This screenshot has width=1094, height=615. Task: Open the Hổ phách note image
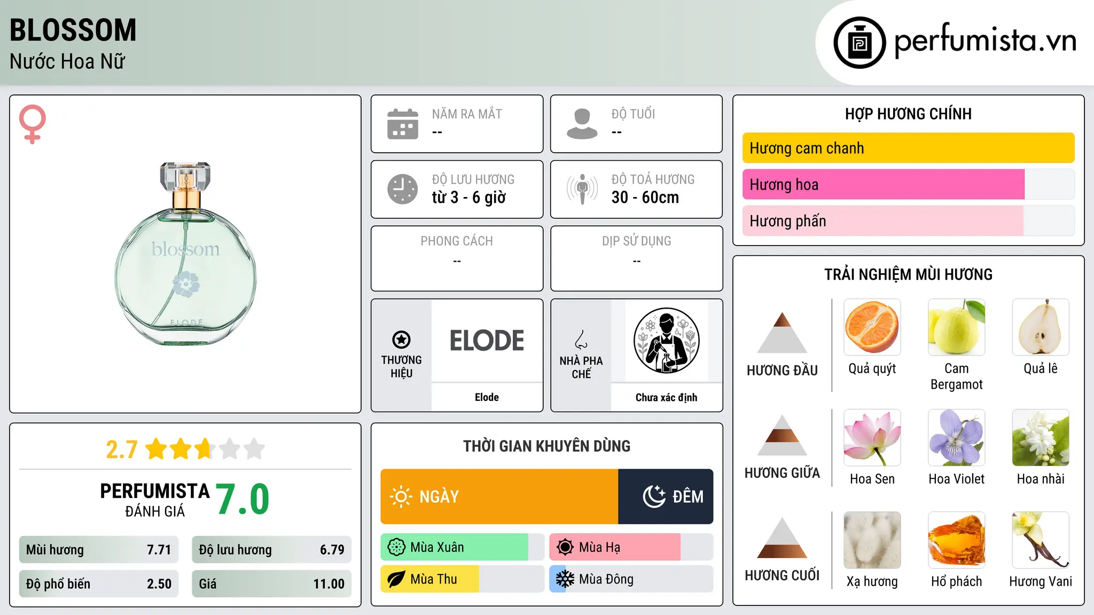pos(956,540)
